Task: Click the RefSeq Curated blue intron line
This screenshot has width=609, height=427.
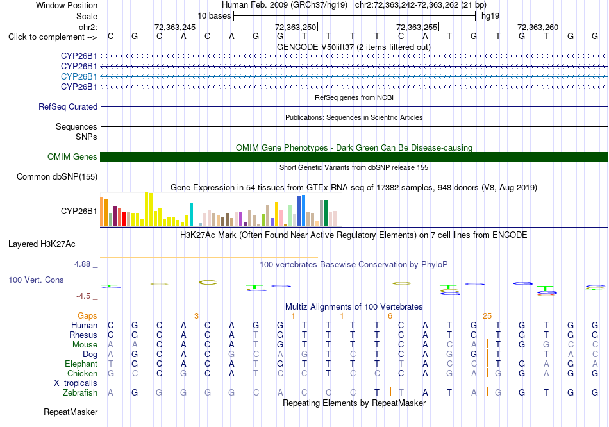Action: pos(354,106)
